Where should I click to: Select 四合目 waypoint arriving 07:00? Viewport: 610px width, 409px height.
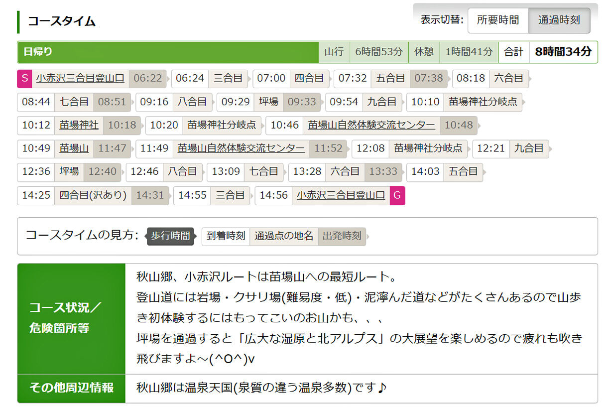tap(309, 78)
